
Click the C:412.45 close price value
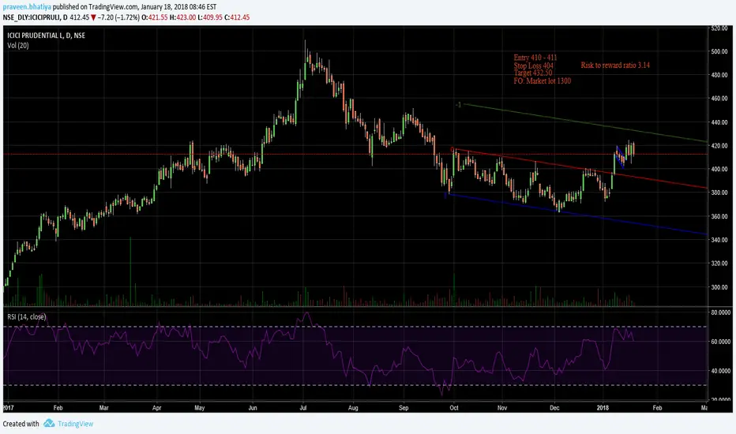click(237, 17)
